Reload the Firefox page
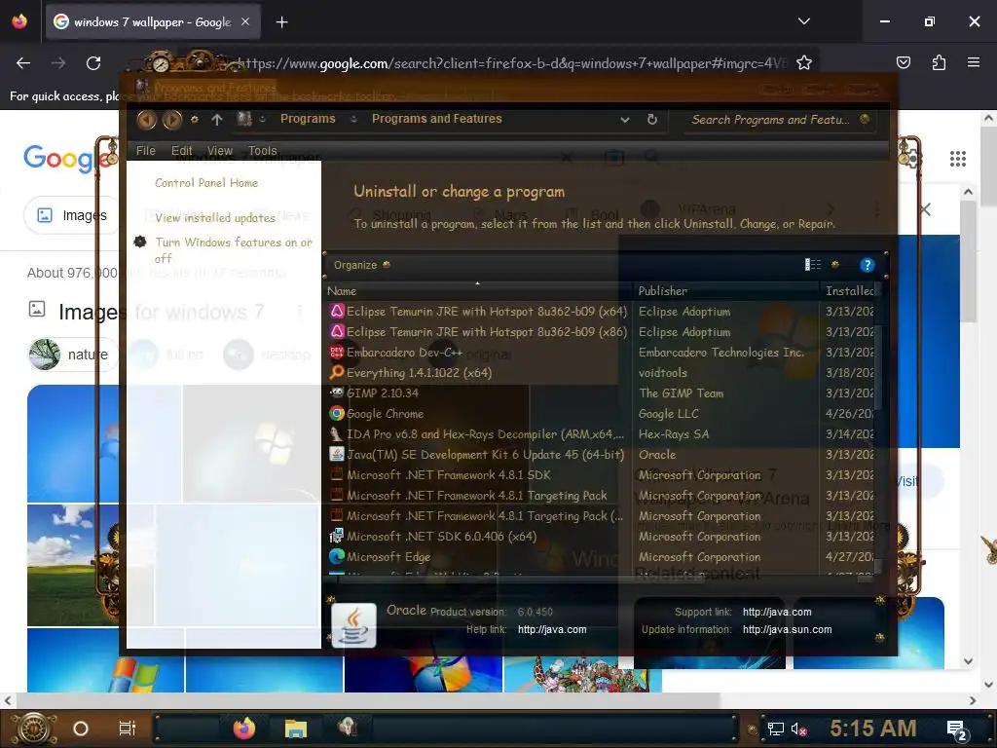The image size is (997, 748). click(93, 63)
